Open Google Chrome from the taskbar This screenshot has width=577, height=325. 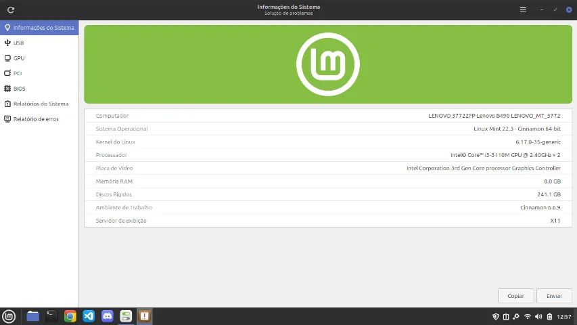(x=70, y=316)
